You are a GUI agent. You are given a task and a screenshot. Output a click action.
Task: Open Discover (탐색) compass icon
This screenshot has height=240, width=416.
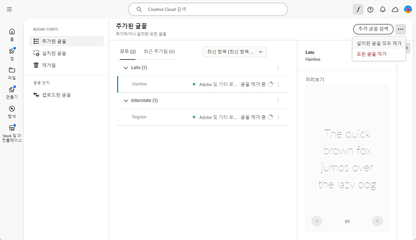pos(12,112)
